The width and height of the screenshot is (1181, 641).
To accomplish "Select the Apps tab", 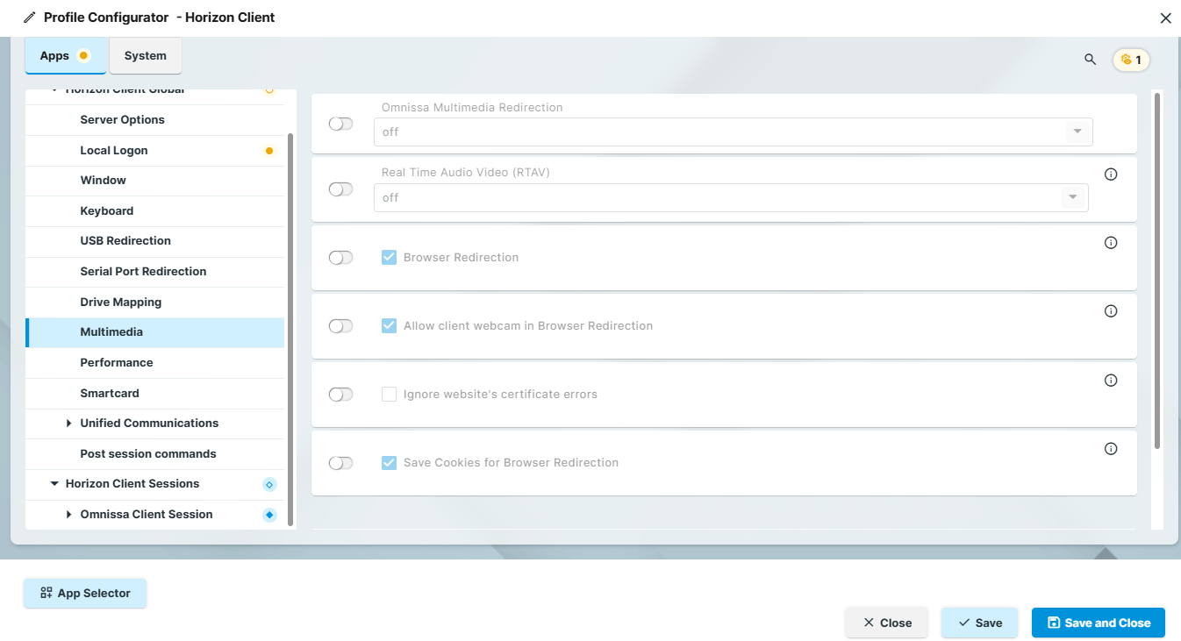I will click(54, 54).
